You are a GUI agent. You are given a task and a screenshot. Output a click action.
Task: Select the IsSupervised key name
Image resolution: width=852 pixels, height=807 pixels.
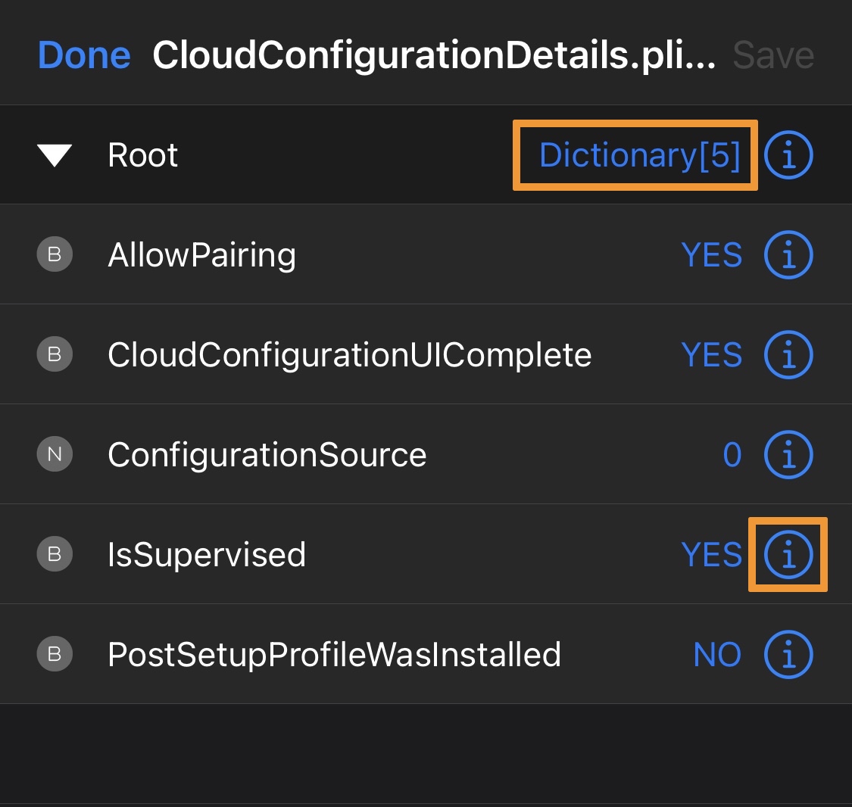click(207, 555)
